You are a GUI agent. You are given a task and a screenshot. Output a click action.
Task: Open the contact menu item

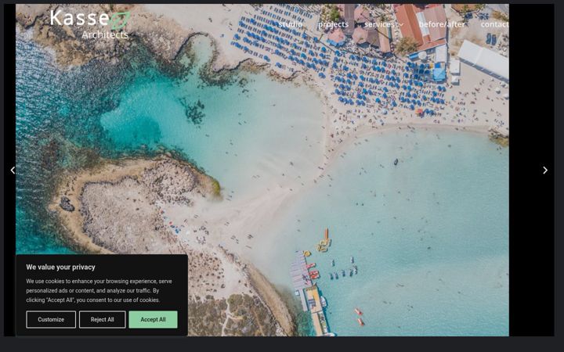[494, 24]
